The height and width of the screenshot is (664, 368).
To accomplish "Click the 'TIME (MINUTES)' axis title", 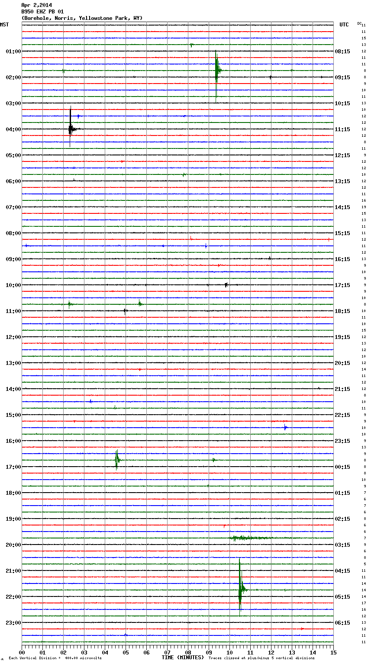I will (x=183, y=658).
